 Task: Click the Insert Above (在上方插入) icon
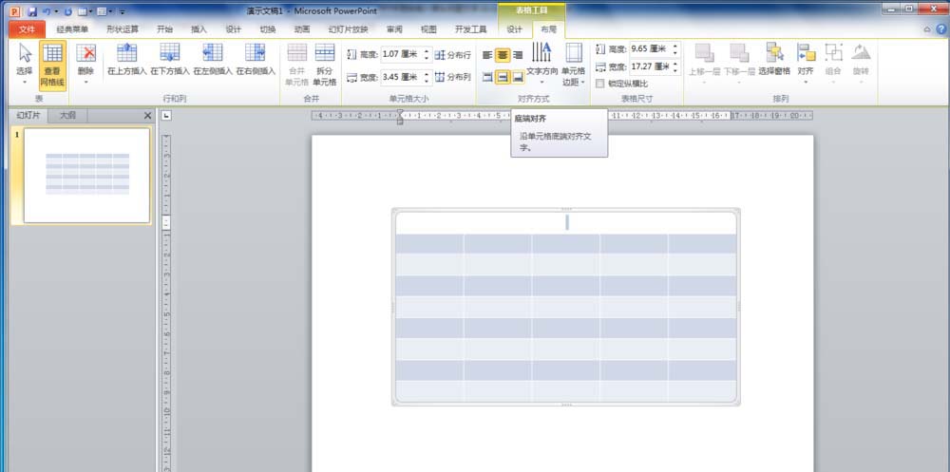(x=127, y=60)
